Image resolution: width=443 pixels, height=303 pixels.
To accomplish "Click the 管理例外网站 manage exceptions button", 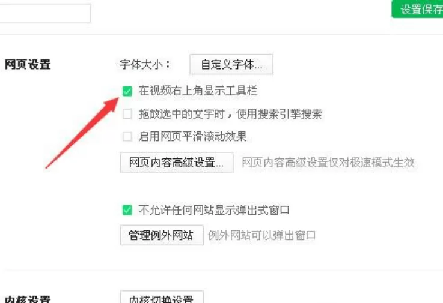I will (x=162, y=235).
